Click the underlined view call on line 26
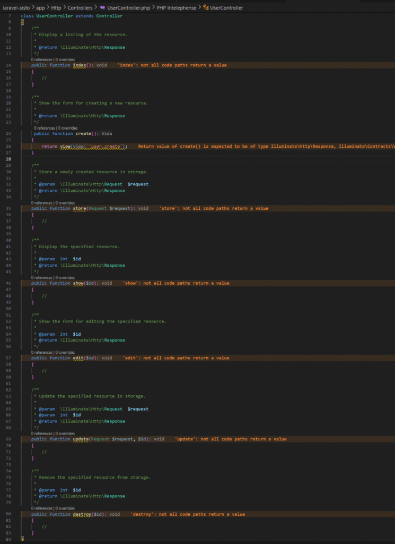The width and height of the screenshot is (395, 544). coord(65,146)
